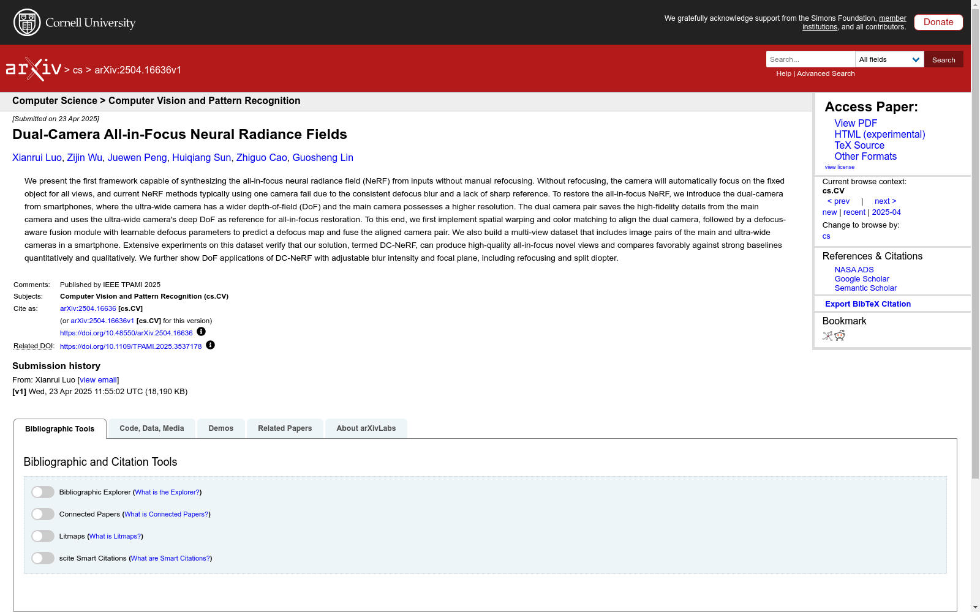Image resolution: width=980 pixels, height=612 pixels.
Task: Open the Advanced Search link
Action: coord(826,73)
